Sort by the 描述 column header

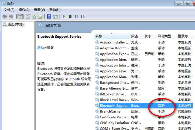136,36
